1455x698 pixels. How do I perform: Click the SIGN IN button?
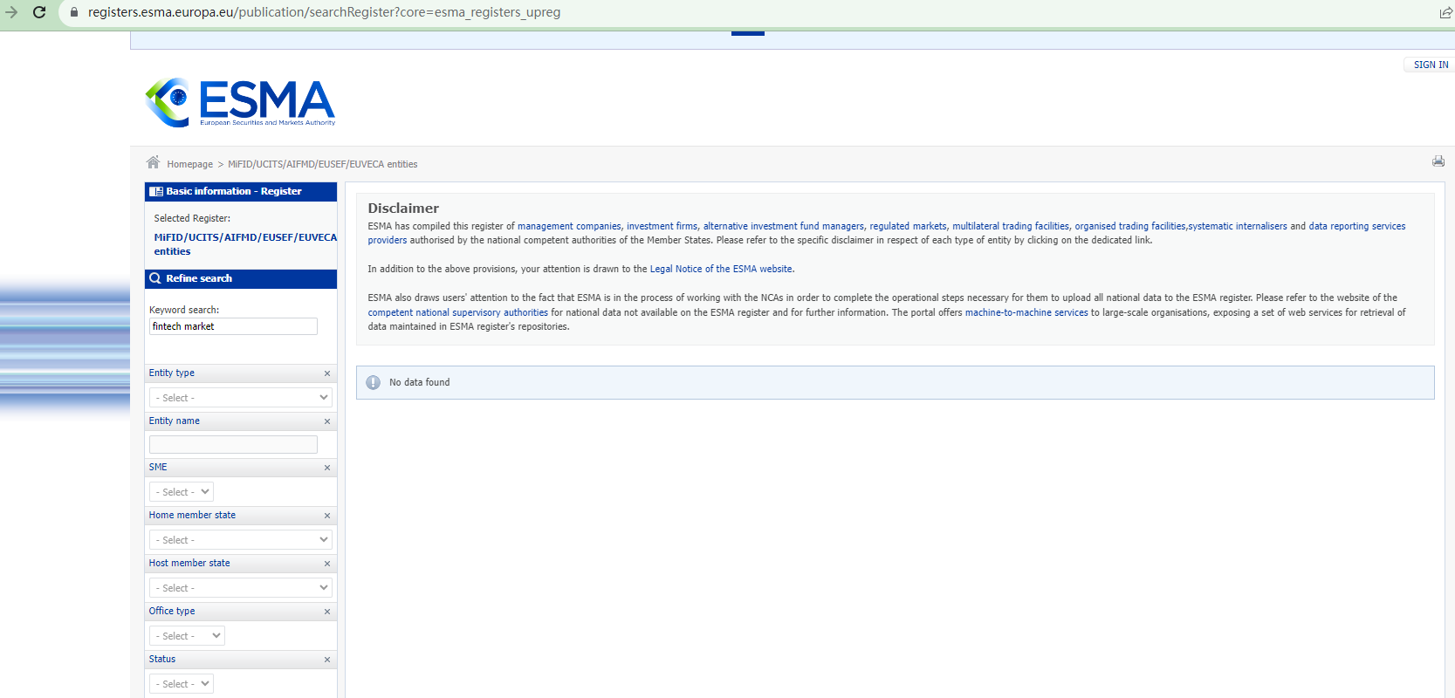[1431, 65]
